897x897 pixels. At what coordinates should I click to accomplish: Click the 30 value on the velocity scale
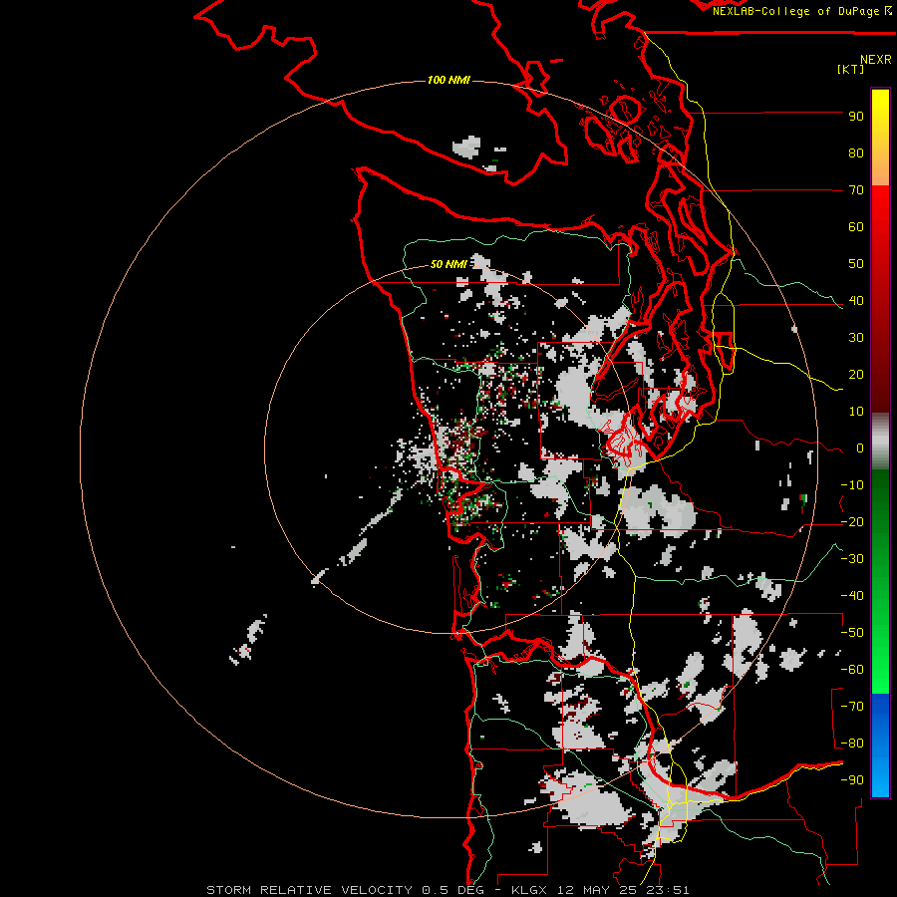[856, 338]
